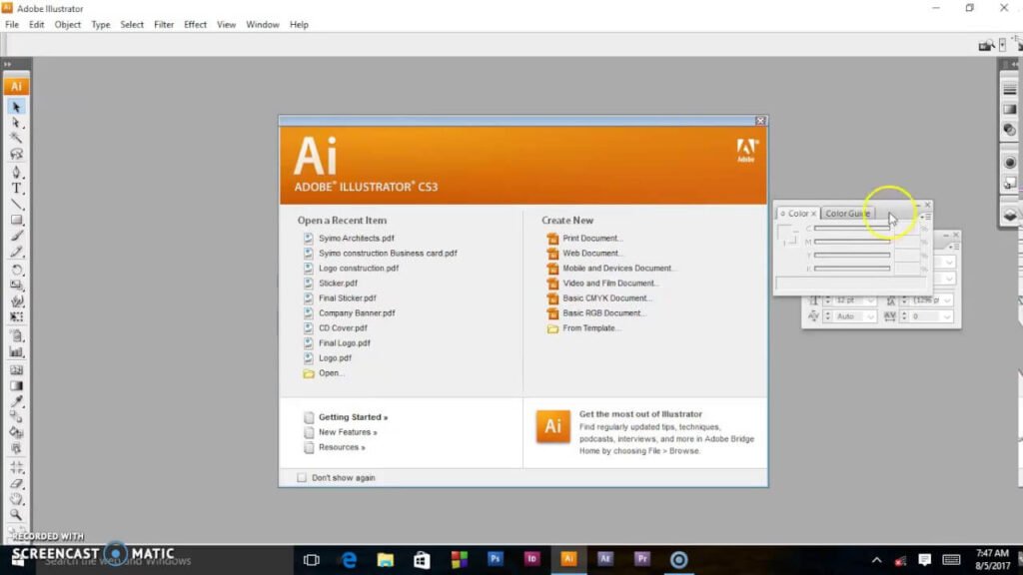Select the Warp tool
The image size is (1023, 575).
tap(16, 301)
